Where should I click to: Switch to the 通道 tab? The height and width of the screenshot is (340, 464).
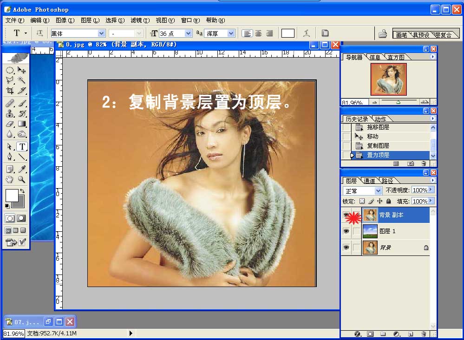(x=369, y=181)
